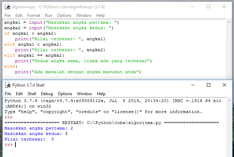Viewport: 234px width, 157px height.
Task: Click 'Masukkan angka kedua: 5' shell output
Action: pos(36,134)
